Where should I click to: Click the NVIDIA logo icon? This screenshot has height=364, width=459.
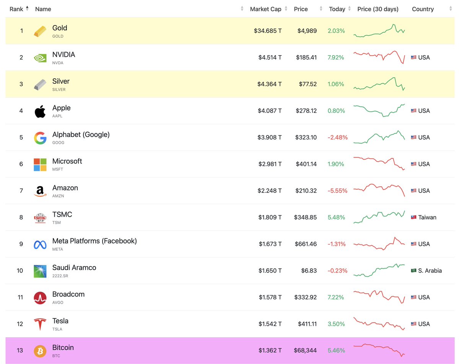pos(40,57)
